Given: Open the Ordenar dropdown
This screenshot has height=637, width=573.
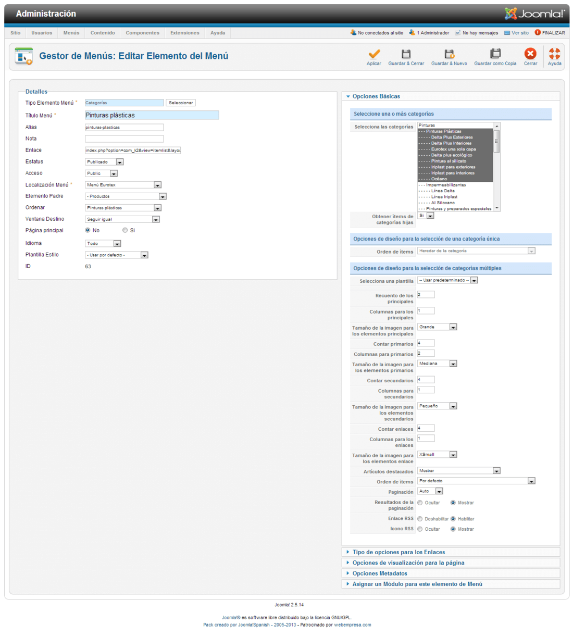Looking at the screenshot, I should tap(123, 208).
